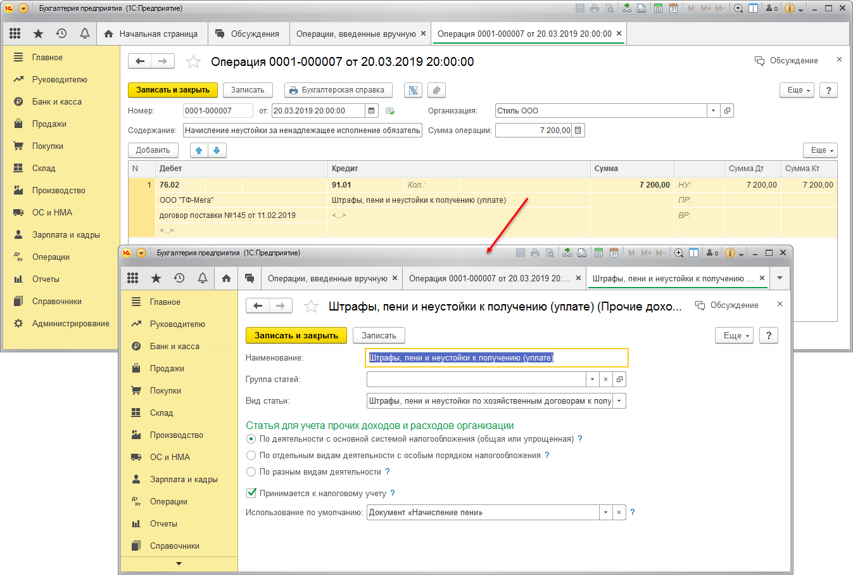Screen dimensions: 853x576
Task: Click attached files paperclip icon
Action: pyautogui.click(x=436, y=90)
